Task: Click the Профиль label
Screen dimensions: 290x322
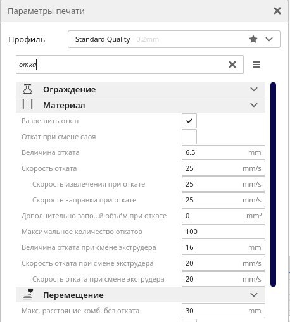Action: click(x=27, y=40)
